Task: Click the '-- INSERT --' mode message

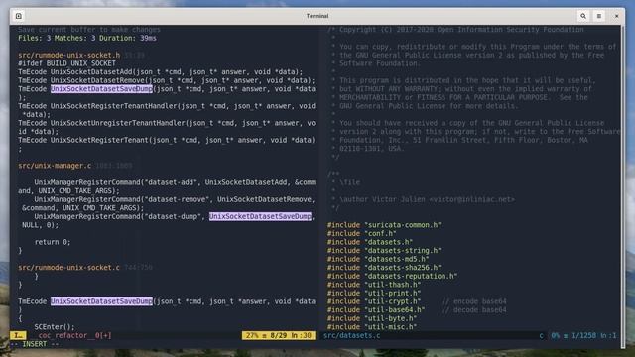Action: (x=35, y=344)
